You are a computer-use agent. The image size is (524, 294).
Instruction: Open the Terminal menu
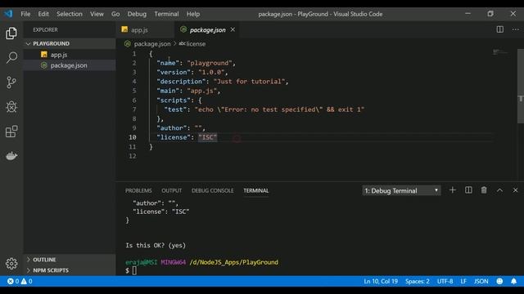[166, 14]
